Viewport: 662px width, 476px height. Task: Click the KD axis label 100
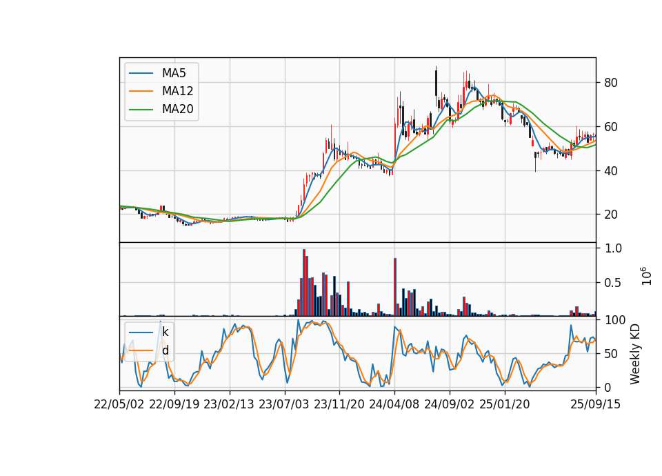614,320
